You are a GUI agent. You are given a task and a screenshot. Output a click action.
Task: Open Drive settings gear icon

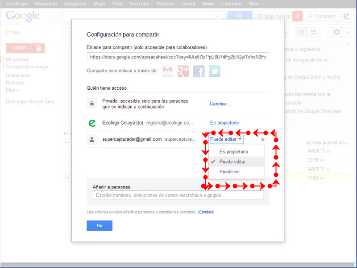pos(337,32)
